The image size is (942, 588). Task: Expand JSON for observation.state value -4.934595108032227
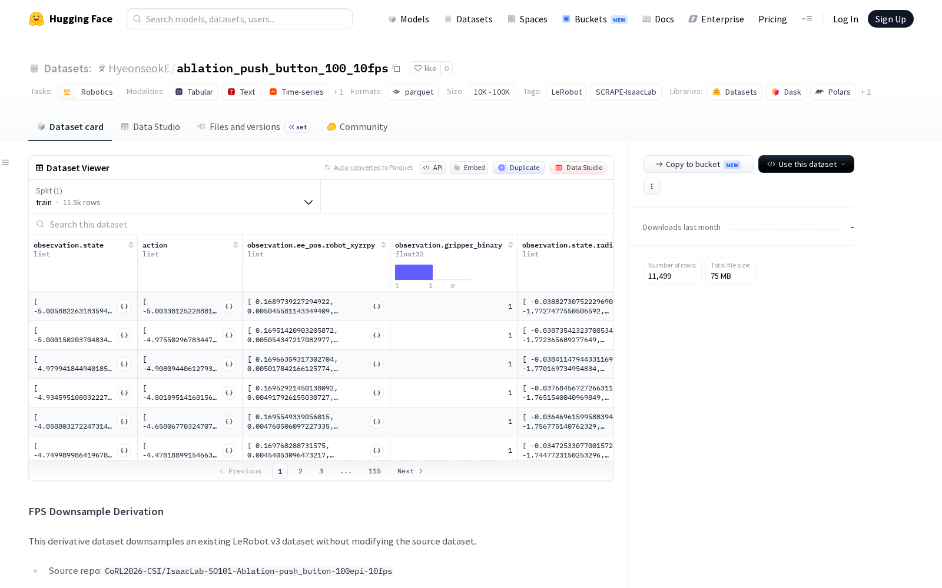[x=124, y=393]
